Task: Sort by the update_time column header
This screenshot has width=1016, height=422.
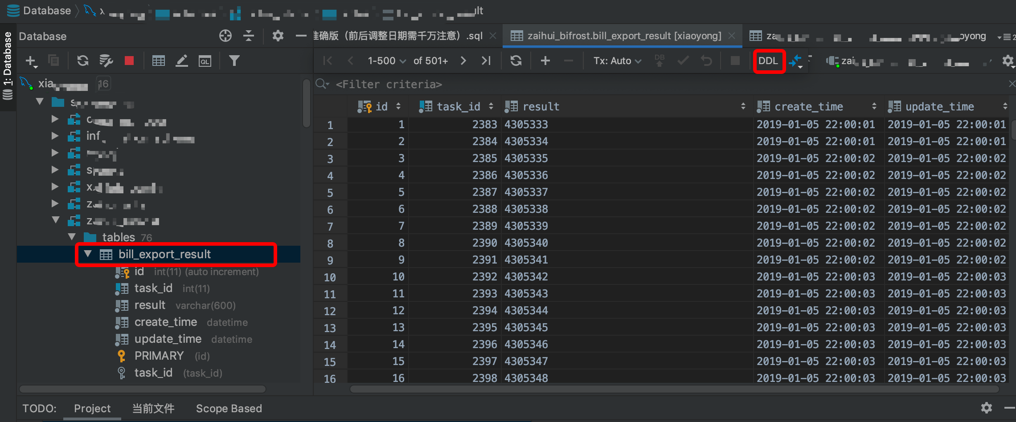Action: (x=948, y=106)
